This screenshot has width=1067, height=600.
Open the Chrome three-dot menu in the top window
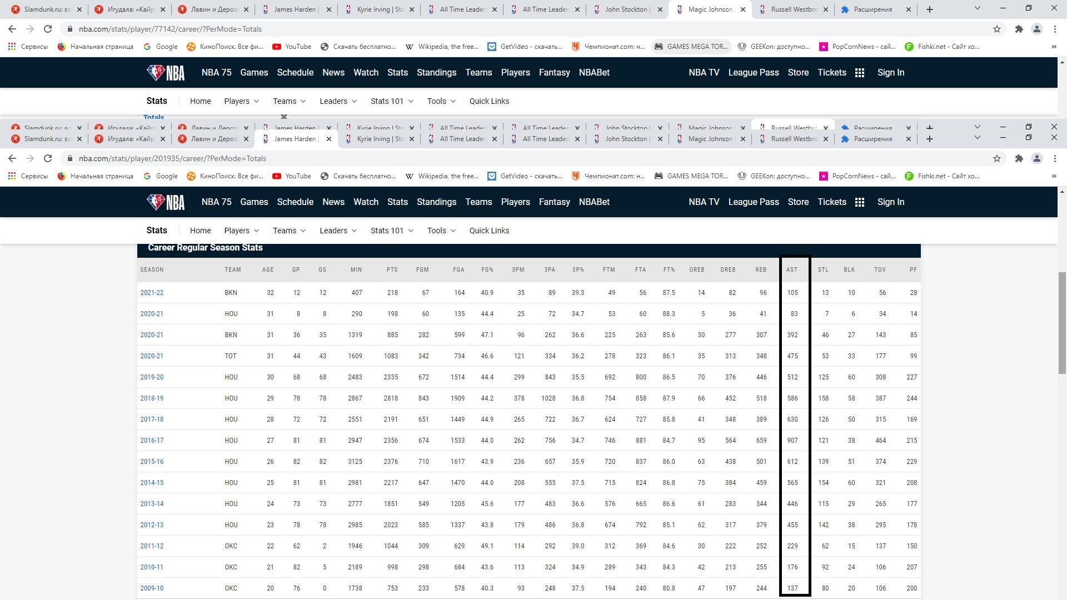pyautogui.click(x=1055, y=29)
